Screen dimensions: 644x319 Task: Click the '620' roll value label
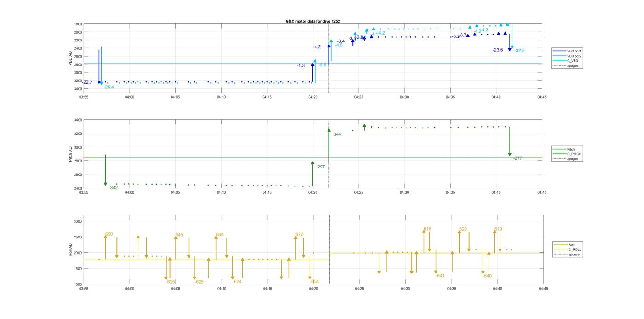coord(463,229)
